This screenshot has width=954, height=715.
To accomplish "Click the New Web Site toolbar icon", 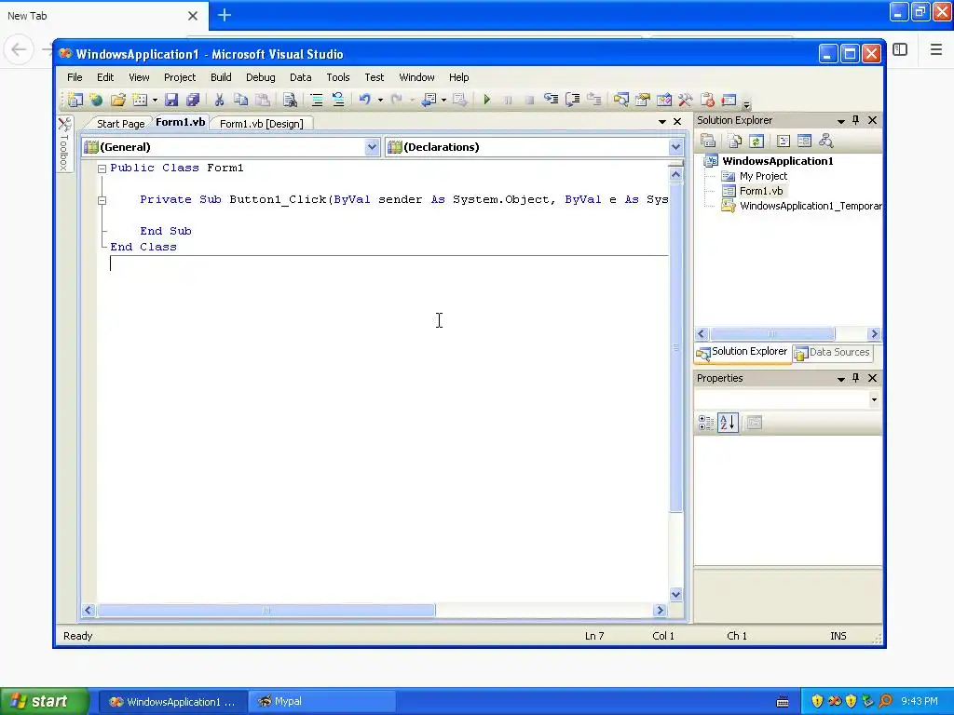I will coord(96,100).
